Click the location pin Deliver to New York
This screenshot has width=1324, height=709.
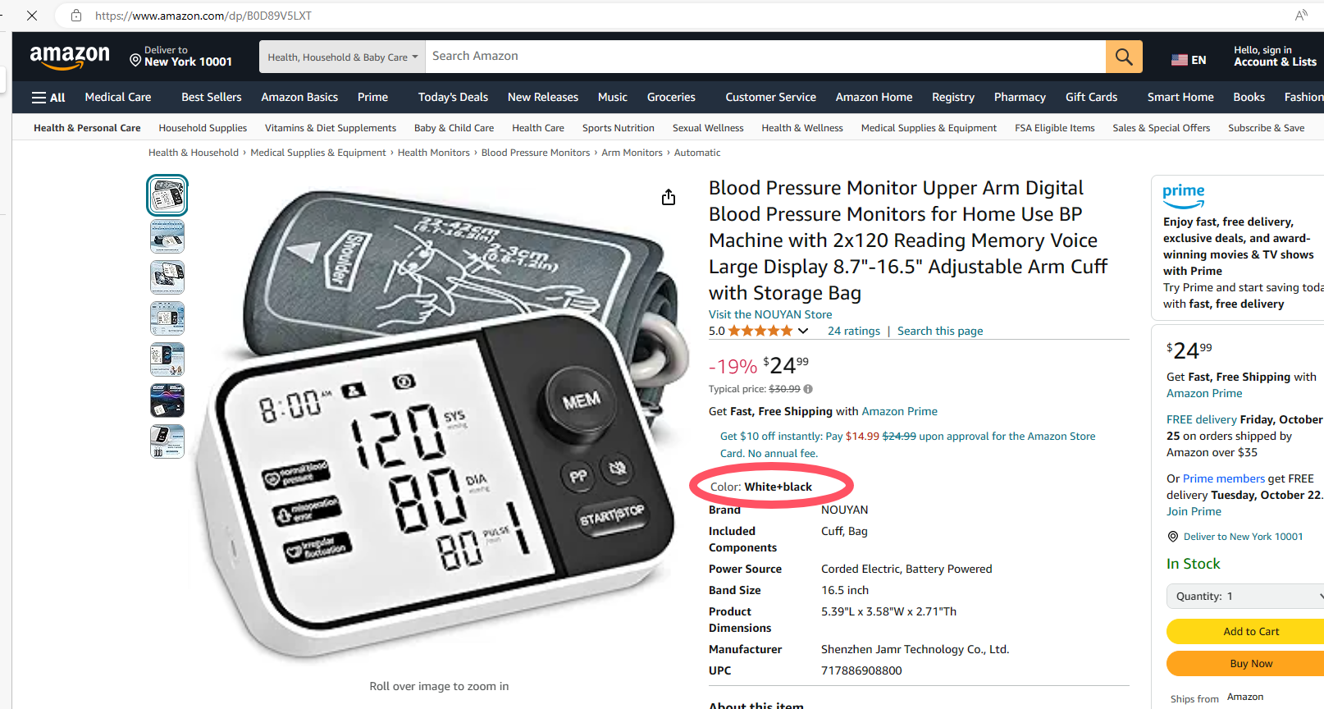(181, 57)
